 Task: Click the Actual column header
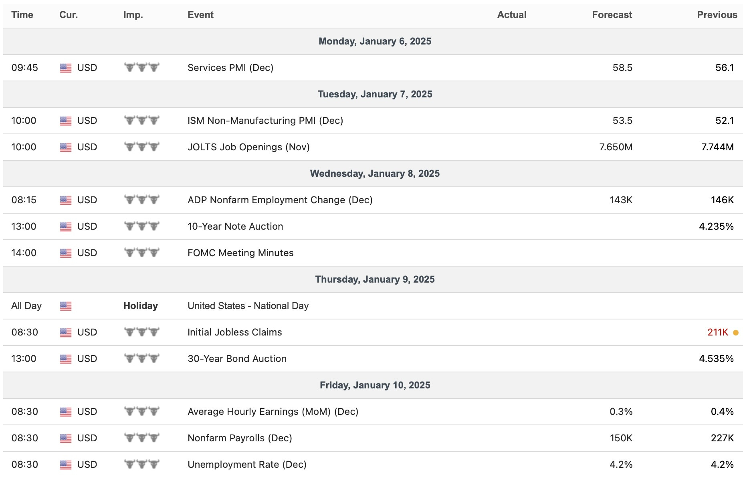(x=512, y=15)
